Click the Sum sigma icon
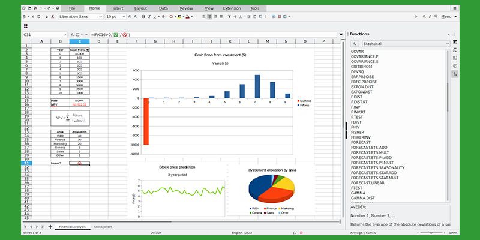 (x=78, y=35)
